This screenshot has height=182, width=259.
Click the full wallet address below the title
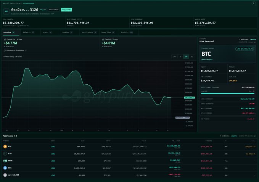pos(31,14)
